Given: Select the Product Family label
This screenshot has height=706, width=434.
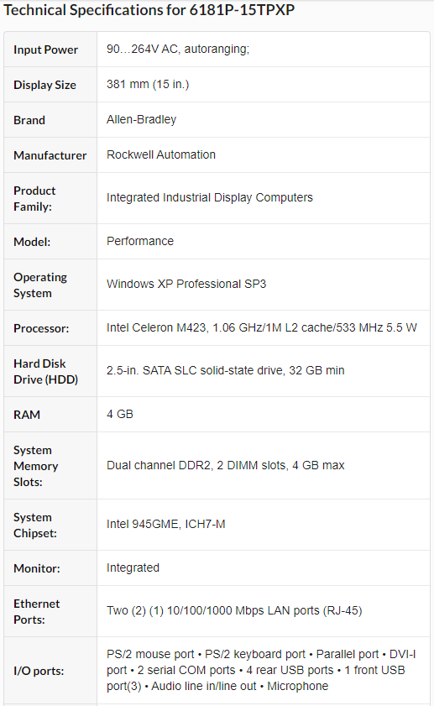Looking at the screenshot, I should coord(34,199).
